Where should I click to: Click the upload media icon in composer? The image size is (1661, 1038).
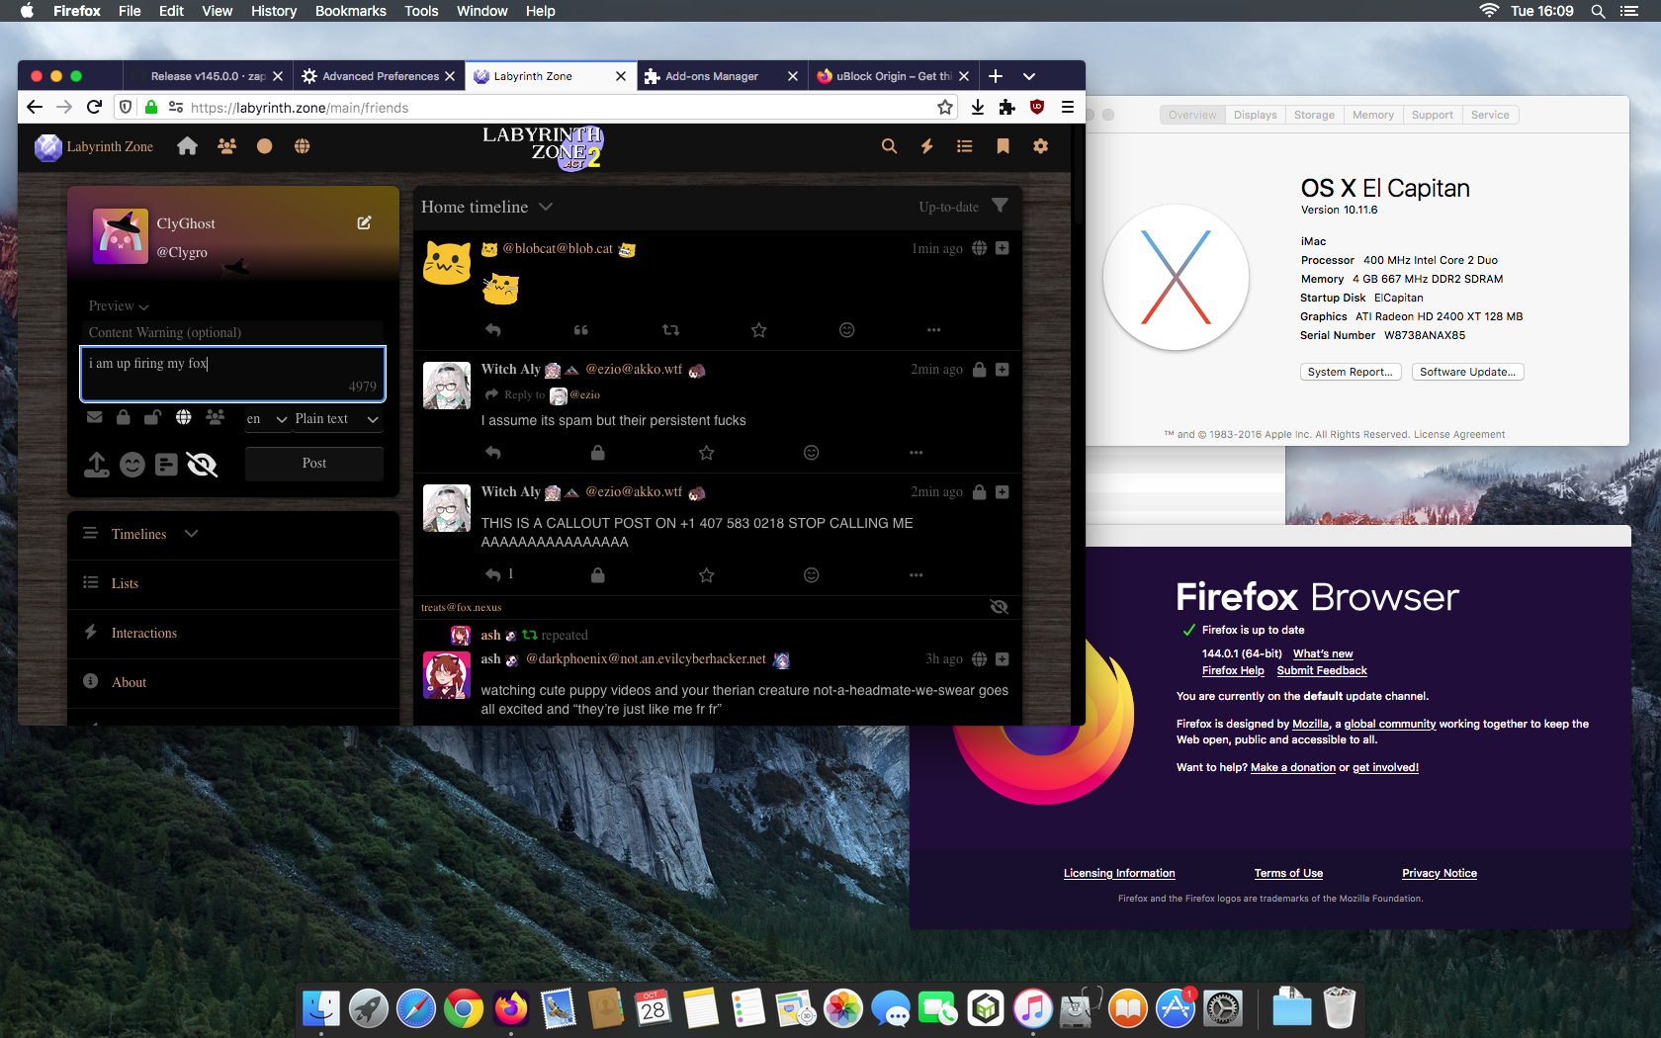pos(97,465)
